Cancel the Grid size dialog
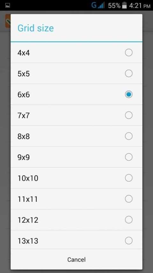The height and width of the screenshot is (273, 153). coord(76,260)
